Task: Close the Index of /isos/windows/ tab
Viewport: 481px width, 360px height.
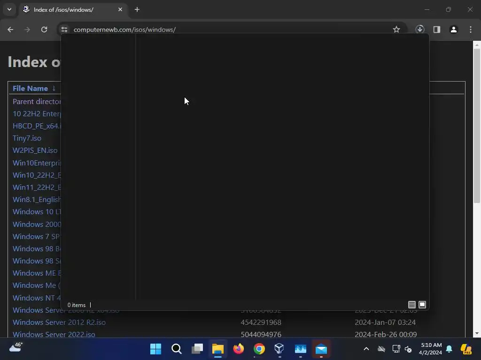Action: coord(120,9)
